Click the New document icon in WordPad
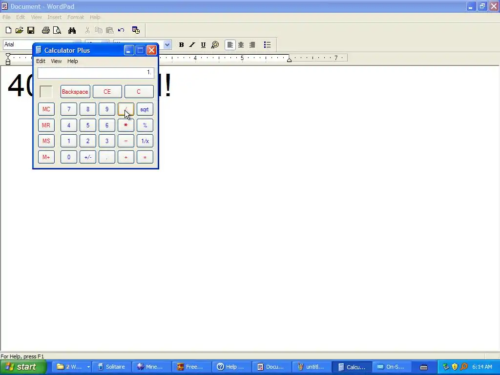The image size is (500, 375). (x=8, y=30)
